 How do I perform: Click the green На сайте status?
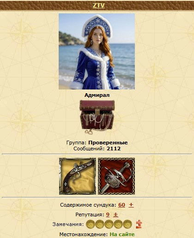click(x=122, y=234)
